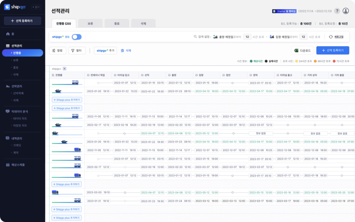Collapse the shipgo+ column with arrow

click(65, 68)
